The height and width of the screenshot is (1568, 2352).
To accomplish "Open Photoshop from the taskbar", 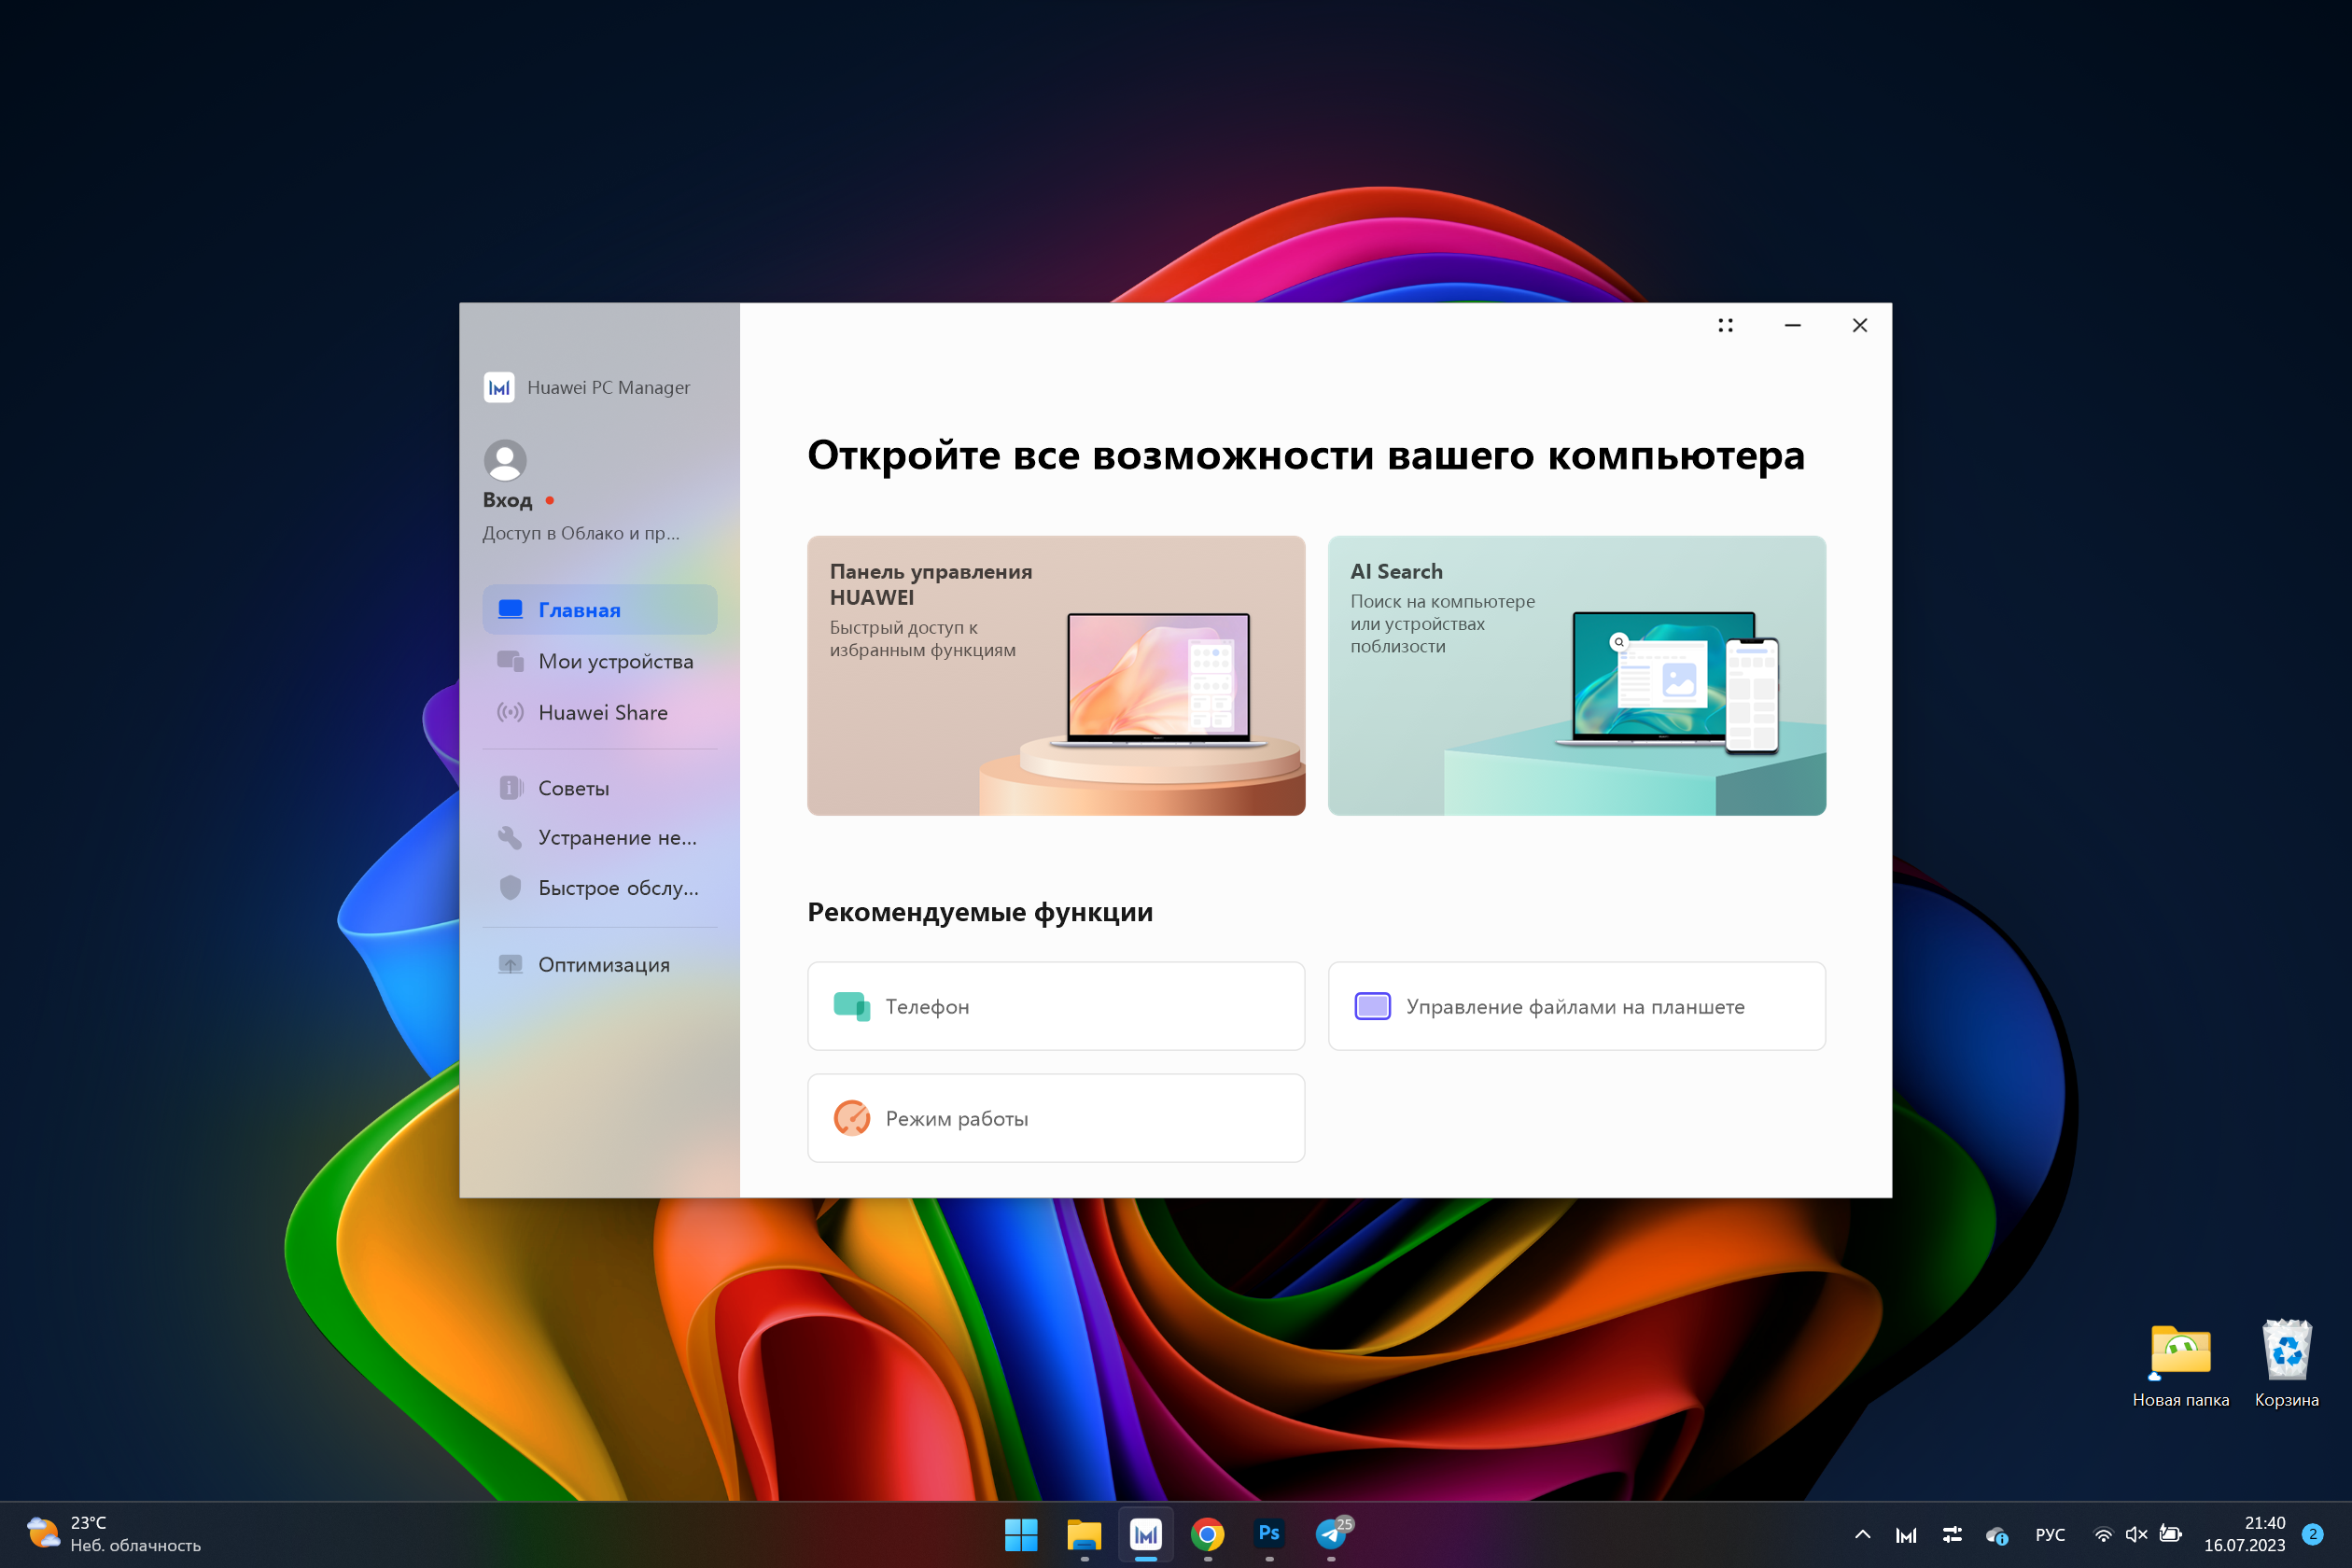I will pyautogui.click(x=1269, y=1534).
